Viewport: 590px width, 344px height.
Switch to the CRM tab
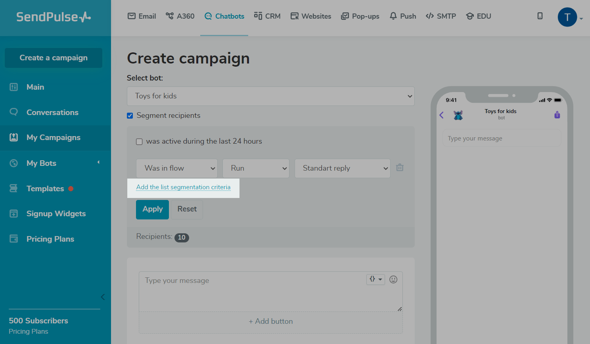(268, 16)
